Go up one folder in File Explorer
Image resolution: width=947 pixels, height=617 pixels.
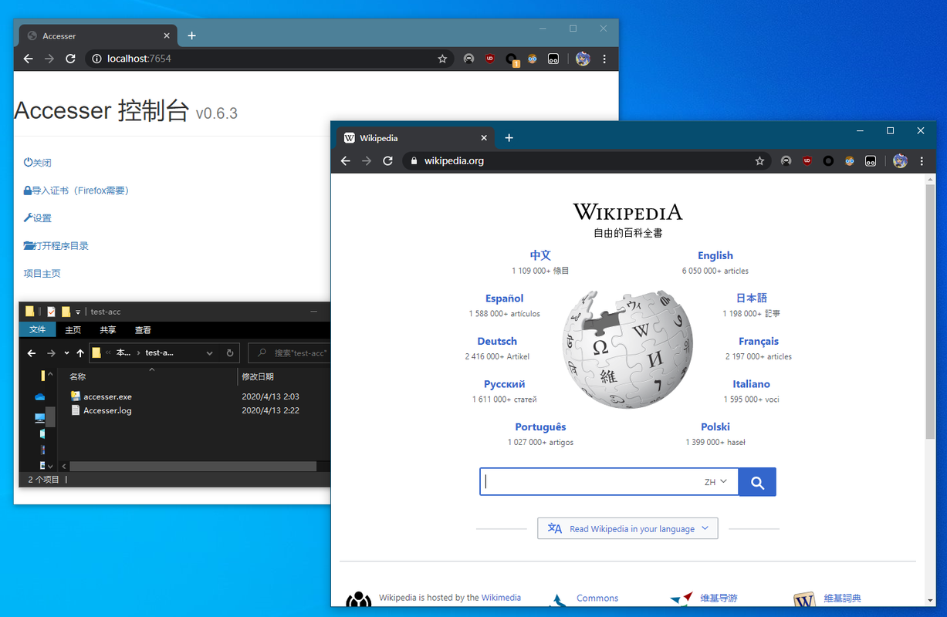[80, 353]
